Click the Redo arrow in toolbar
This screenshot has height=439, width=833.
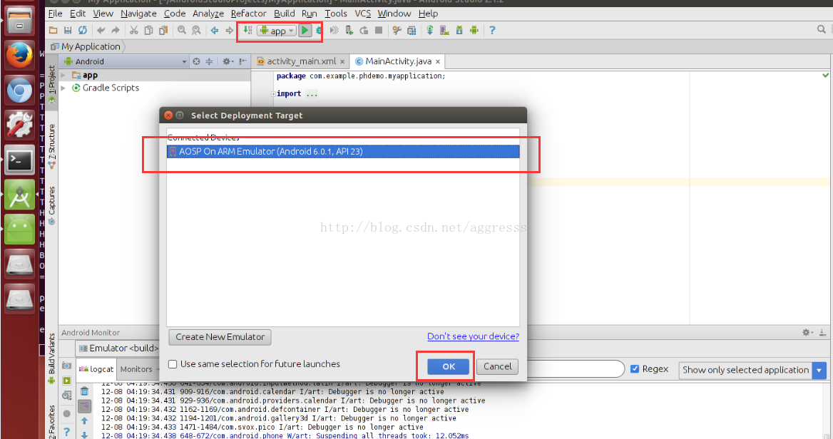coord(116,30)
